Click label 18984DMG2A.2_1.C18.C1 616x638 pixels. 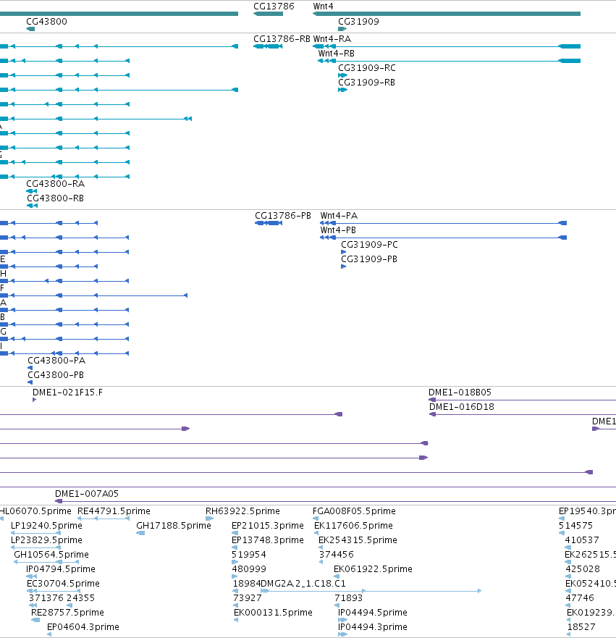point(289,584)
